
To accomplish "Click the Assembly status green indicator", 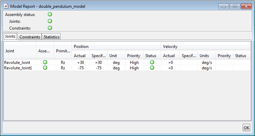I will 50,14.
